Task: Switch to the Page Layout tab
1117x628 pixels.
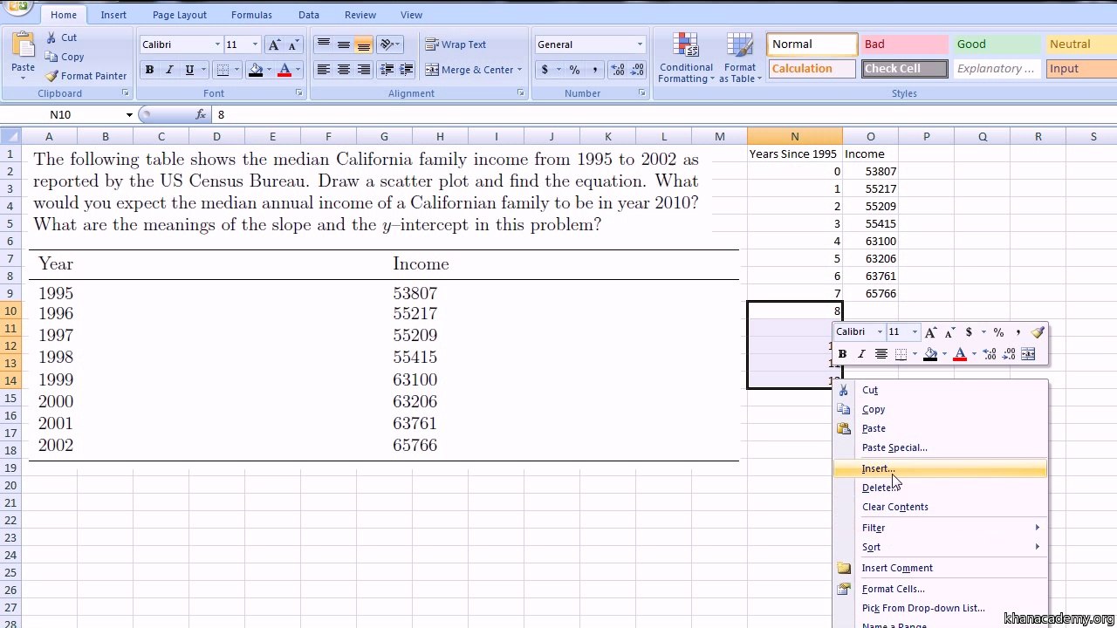Action: tap(180, 15)
